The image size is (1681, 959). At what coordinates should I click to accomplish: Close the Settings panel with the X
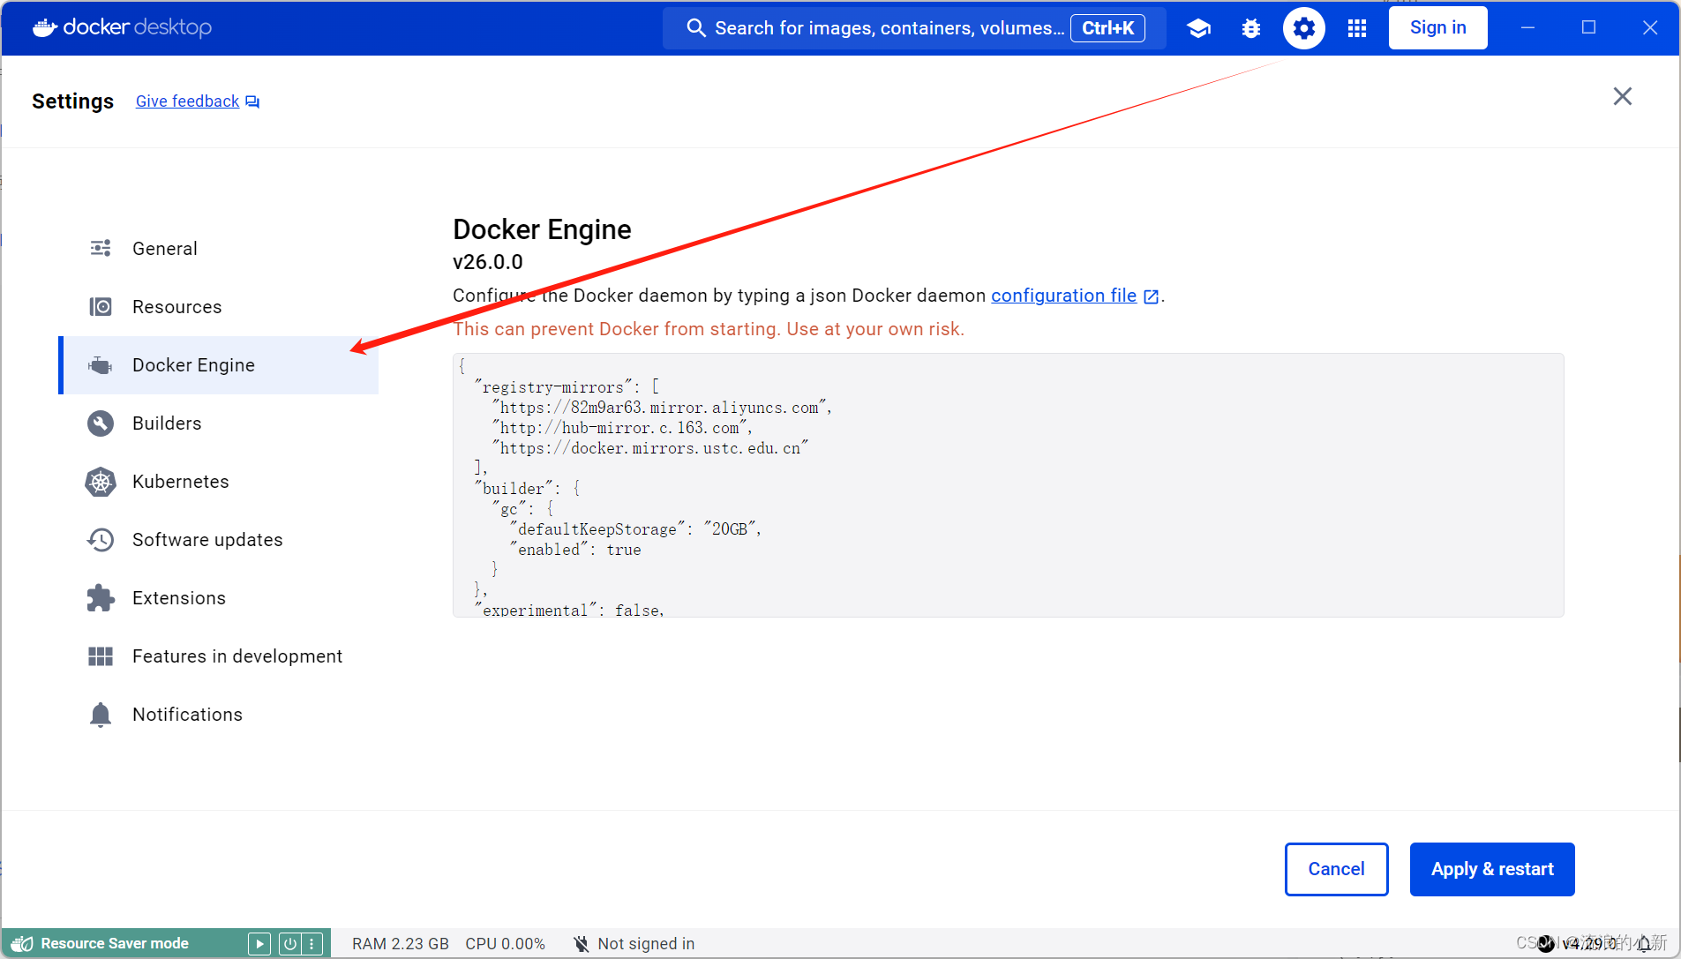point(1622,96)
